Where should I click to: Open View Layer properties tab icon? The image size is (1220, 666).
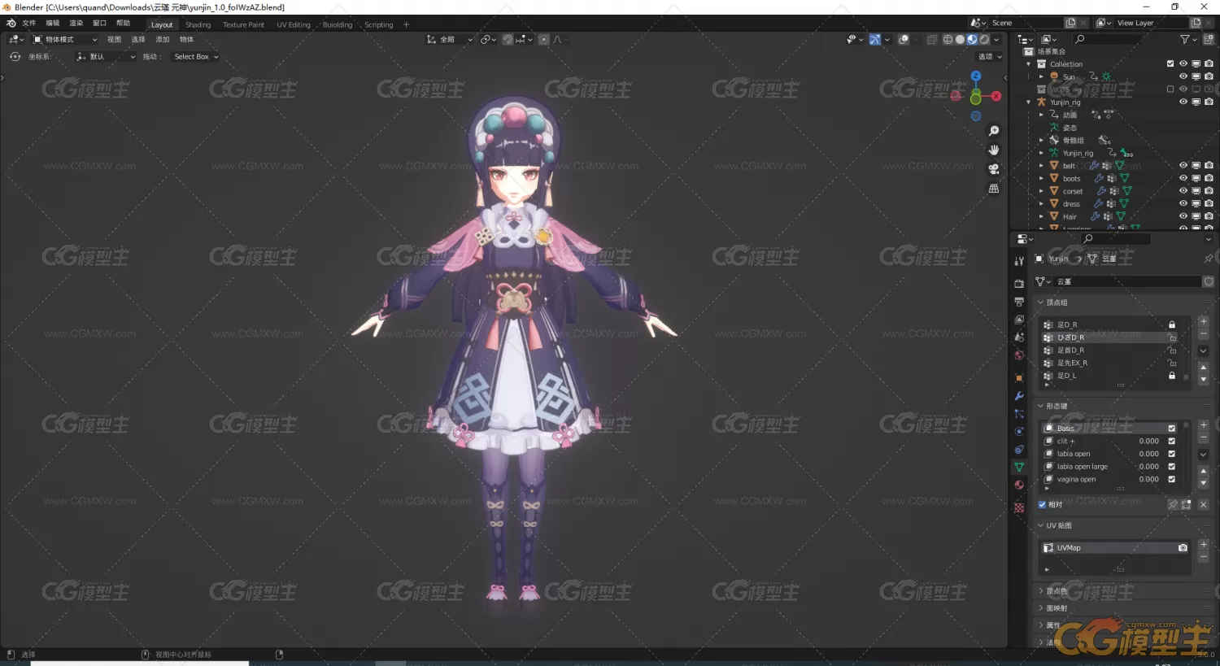[x=1019, y=320]
